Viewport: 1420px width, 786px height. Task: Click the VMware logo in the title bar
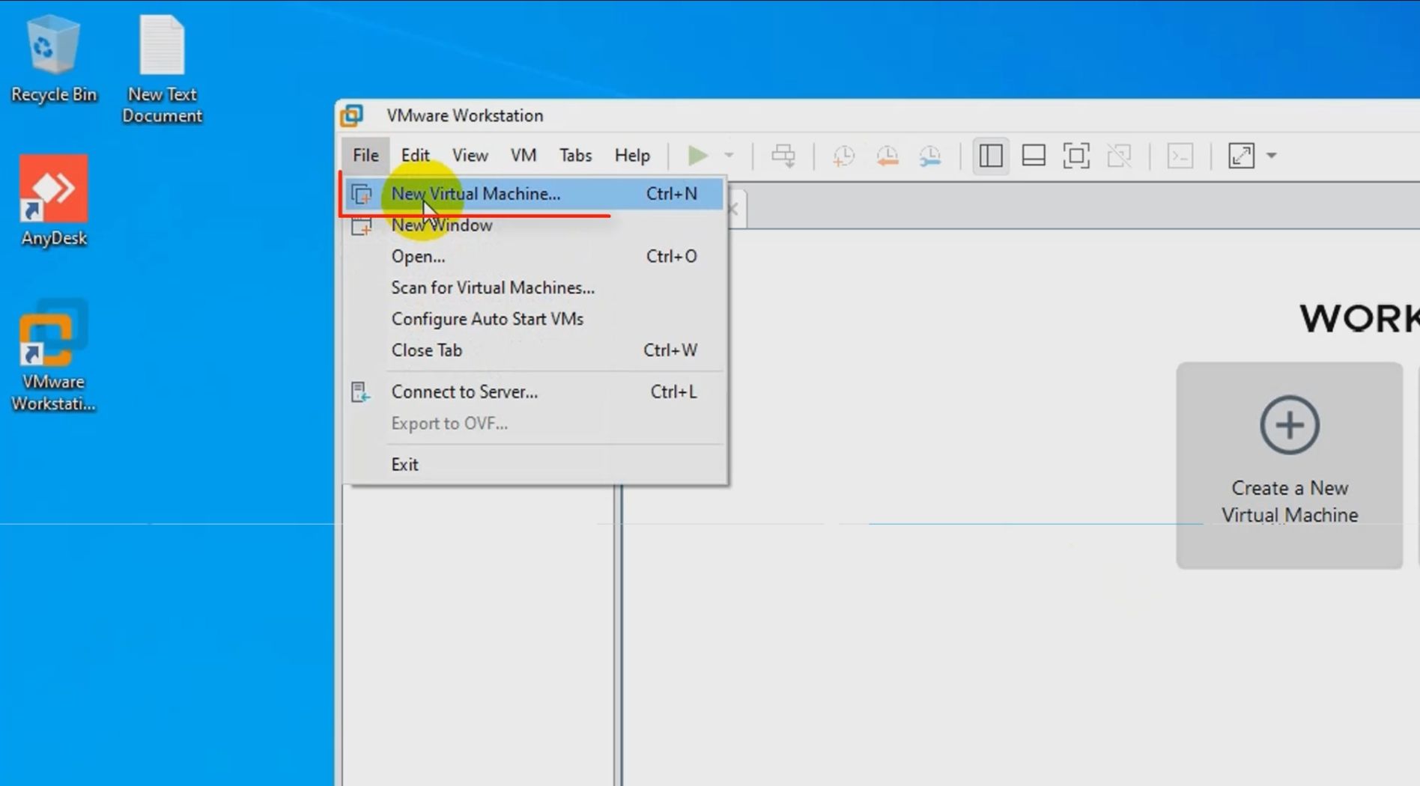[x=352, y=116]
